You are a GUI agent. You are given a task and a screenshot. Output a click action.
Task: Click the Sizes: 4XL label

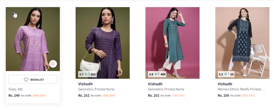(16, 89)
